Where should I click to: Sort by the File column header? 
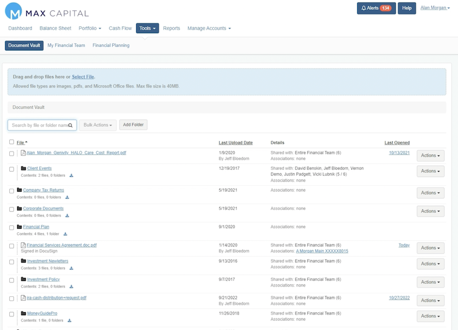pos(22,142)
